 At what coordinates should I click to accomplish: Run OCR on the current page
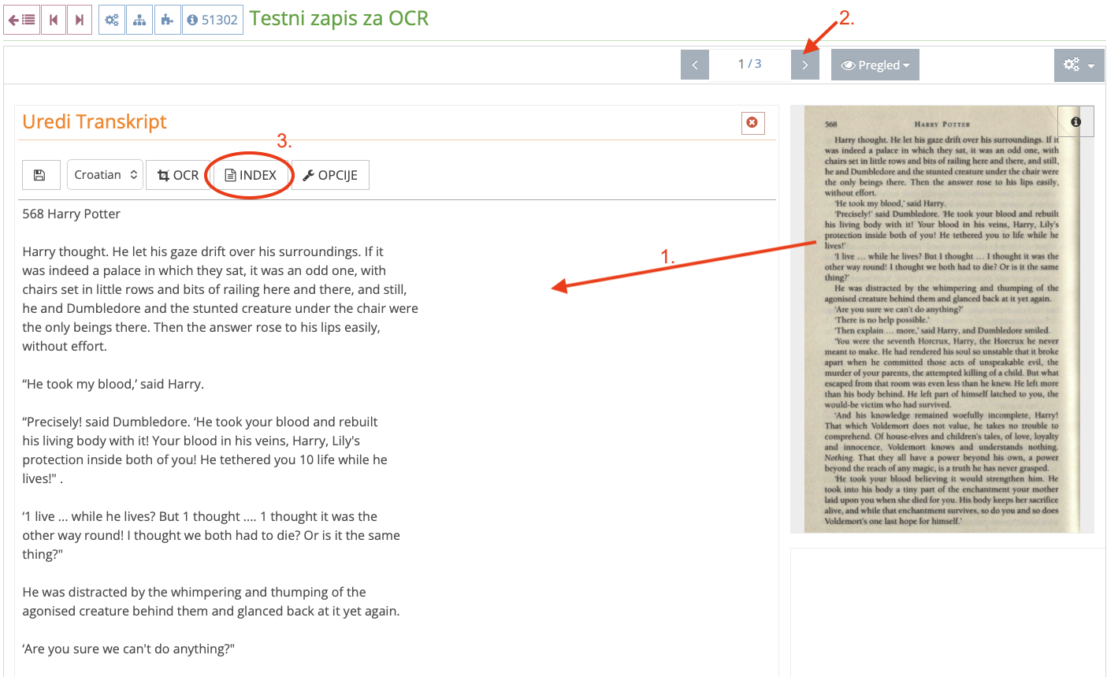tap(178, 174)
